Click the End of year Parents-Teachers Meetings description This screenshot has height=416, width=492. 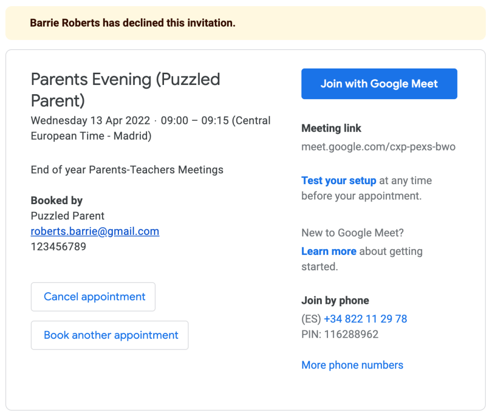tap(127, 169)
